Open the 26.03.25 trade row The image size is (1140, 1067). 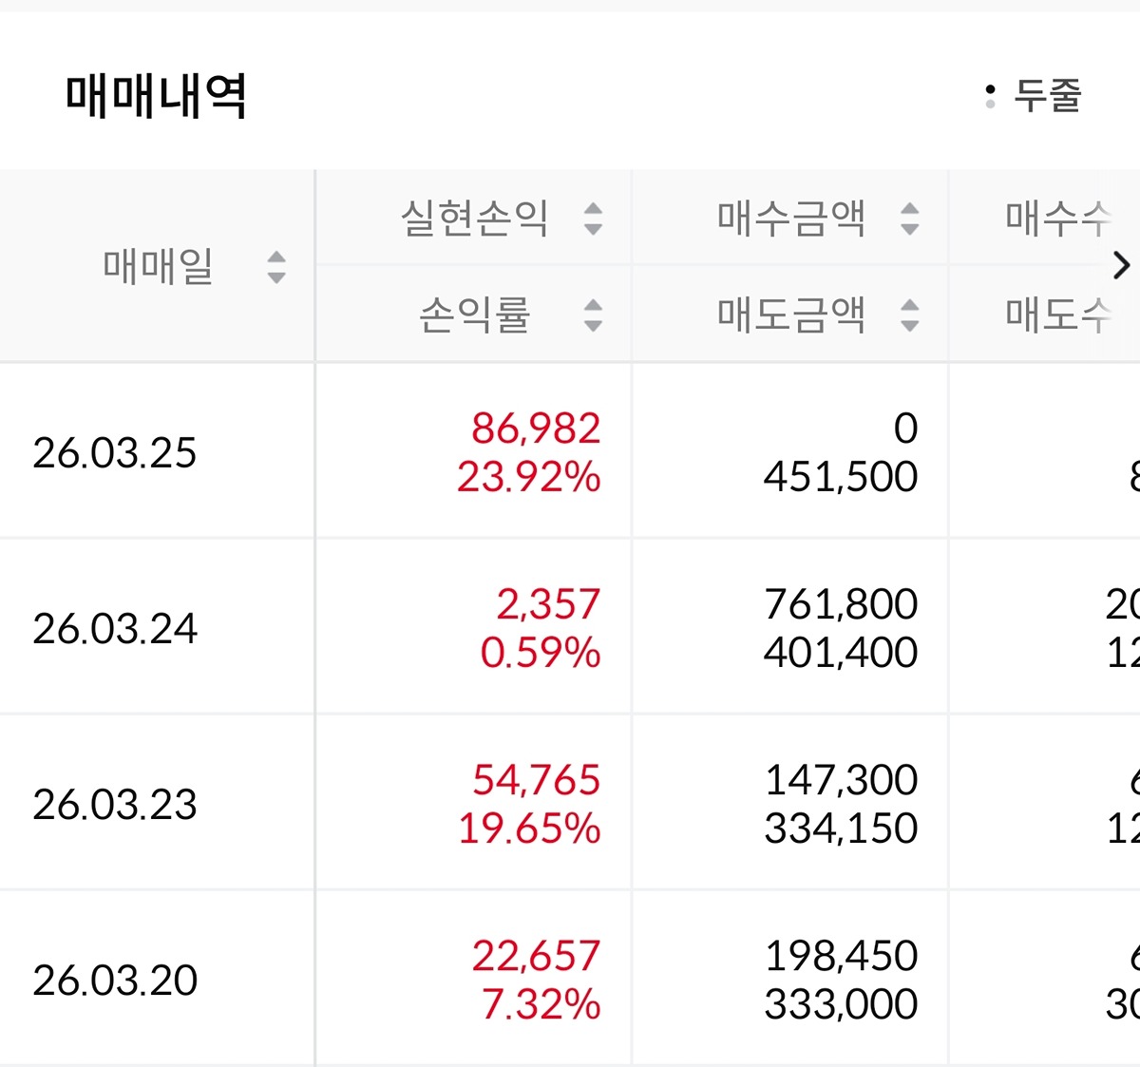click(115, 452)
